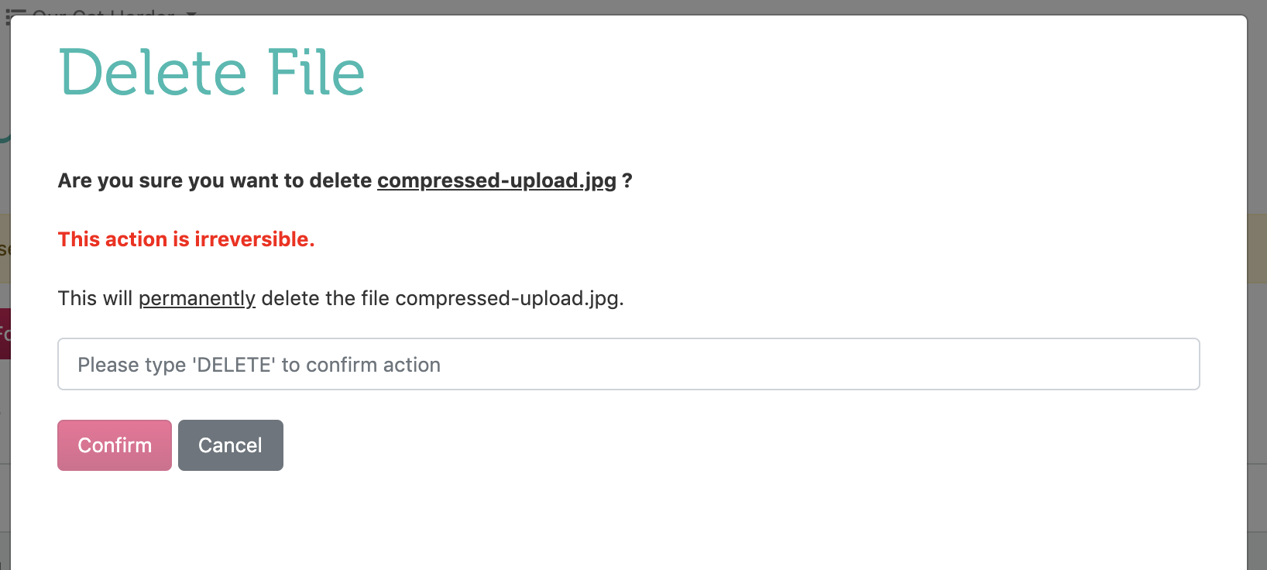The height and width of the screenshot is (570, 1267).
Task: Confirm deletion of compressed-upload.jpg
Action: [x=114, y=445]
